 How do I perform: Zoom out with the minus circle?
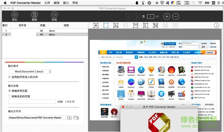[x=175, y=17]
